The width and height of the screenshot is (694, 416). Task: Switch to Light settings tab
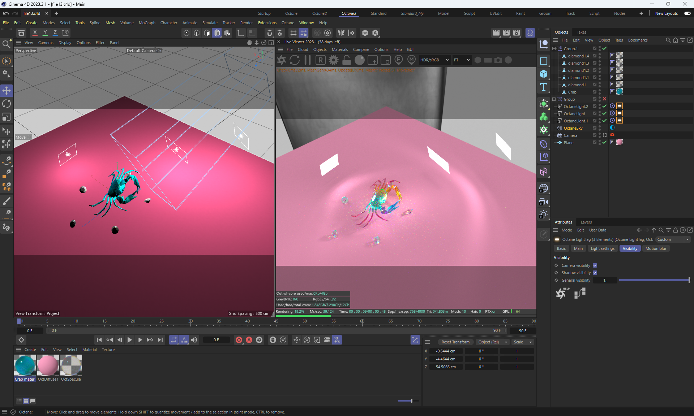point(602,248)
